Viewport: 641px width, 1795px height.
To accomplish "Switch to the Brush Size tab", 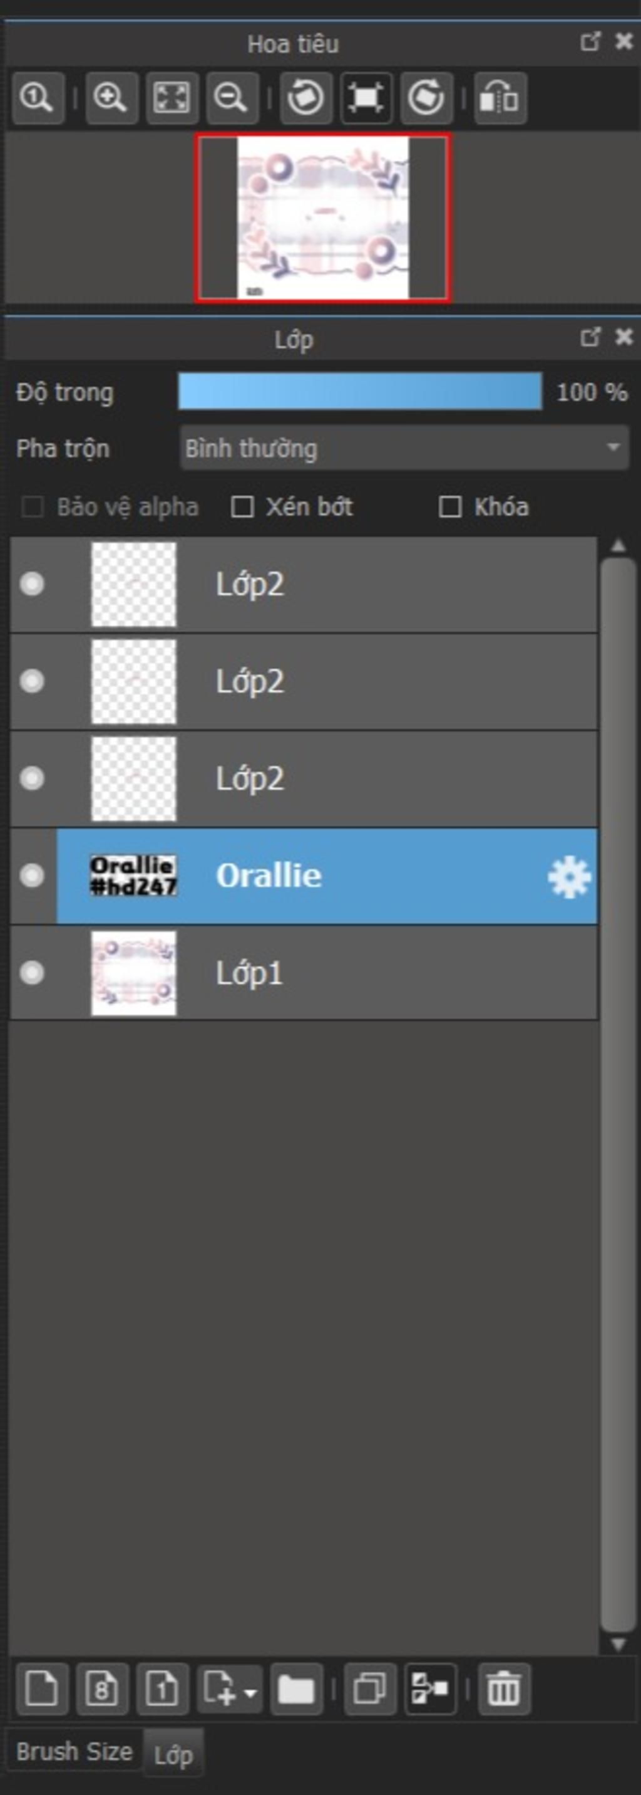I will (74, 1751).
